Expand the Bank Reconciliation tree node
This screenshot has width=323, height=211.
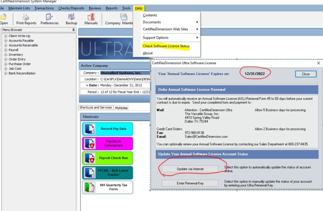[x=6, y=73]
